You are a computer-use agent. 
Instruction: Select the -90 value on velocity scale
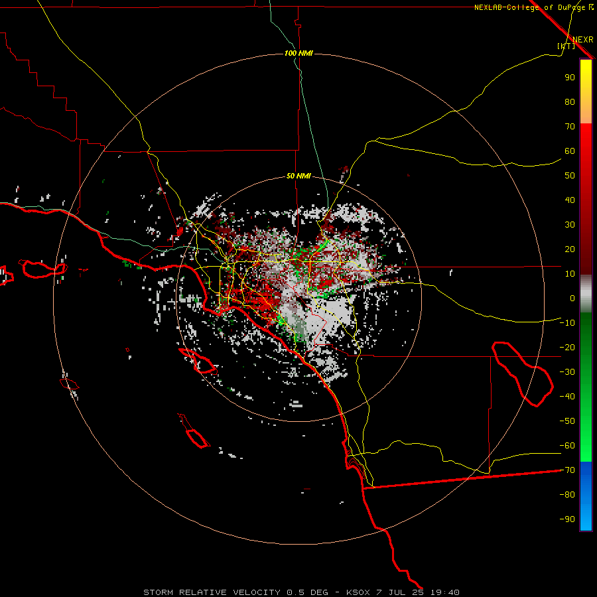567,519
